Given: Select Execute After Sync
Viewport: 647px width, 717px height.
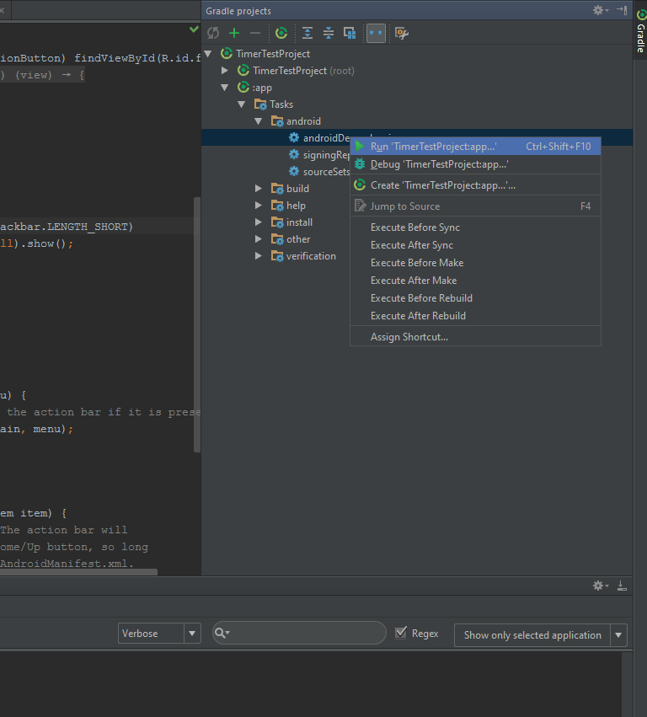Looking at the screenshot, I should pyautogui.click(x=475, y=245).
